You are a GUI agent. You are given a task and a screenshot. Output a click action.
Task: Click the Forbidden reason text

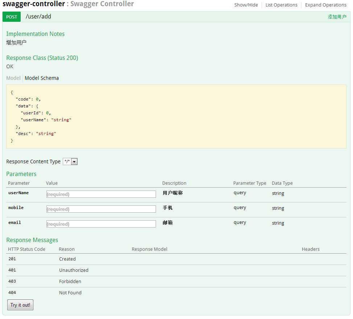click(70, 282)
